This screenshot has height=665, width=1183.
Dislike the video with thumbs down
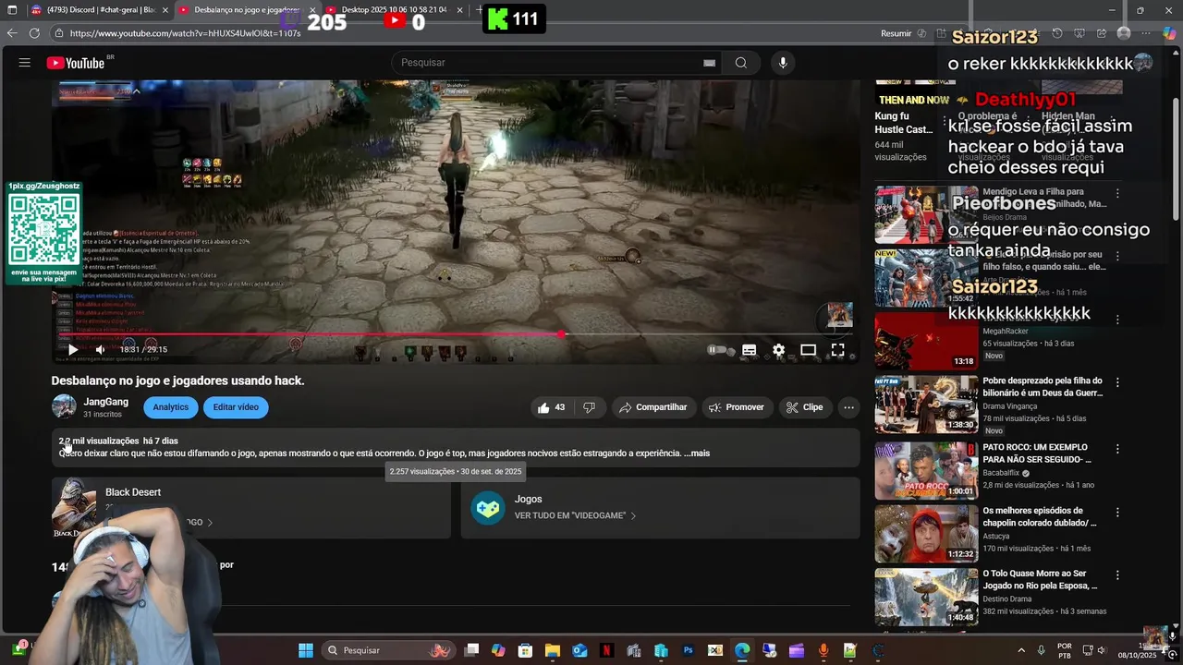pos(589,407)
